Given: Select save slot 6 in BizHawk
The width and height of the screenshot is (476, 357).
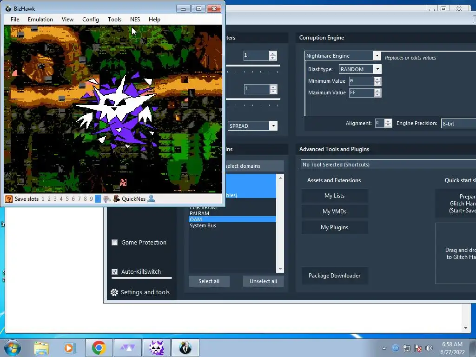Looking at the screenshot, I should click(x=73, y=199).
